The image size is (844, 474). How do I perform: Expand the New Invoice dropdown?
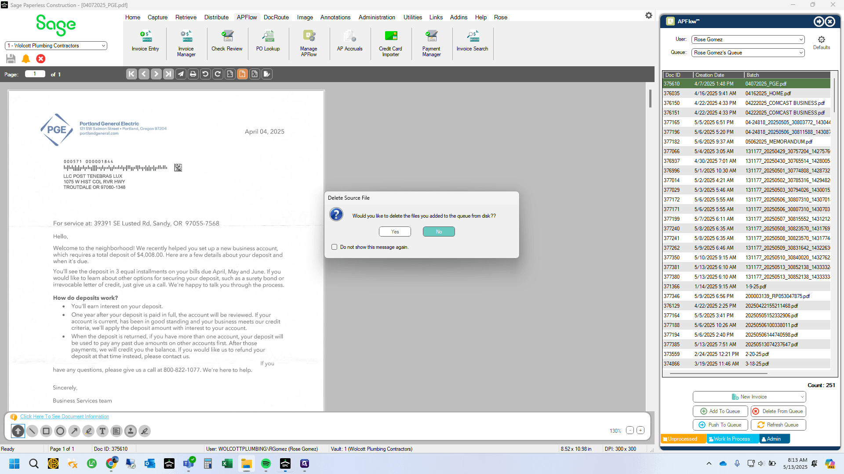click(x=802, y=397)
